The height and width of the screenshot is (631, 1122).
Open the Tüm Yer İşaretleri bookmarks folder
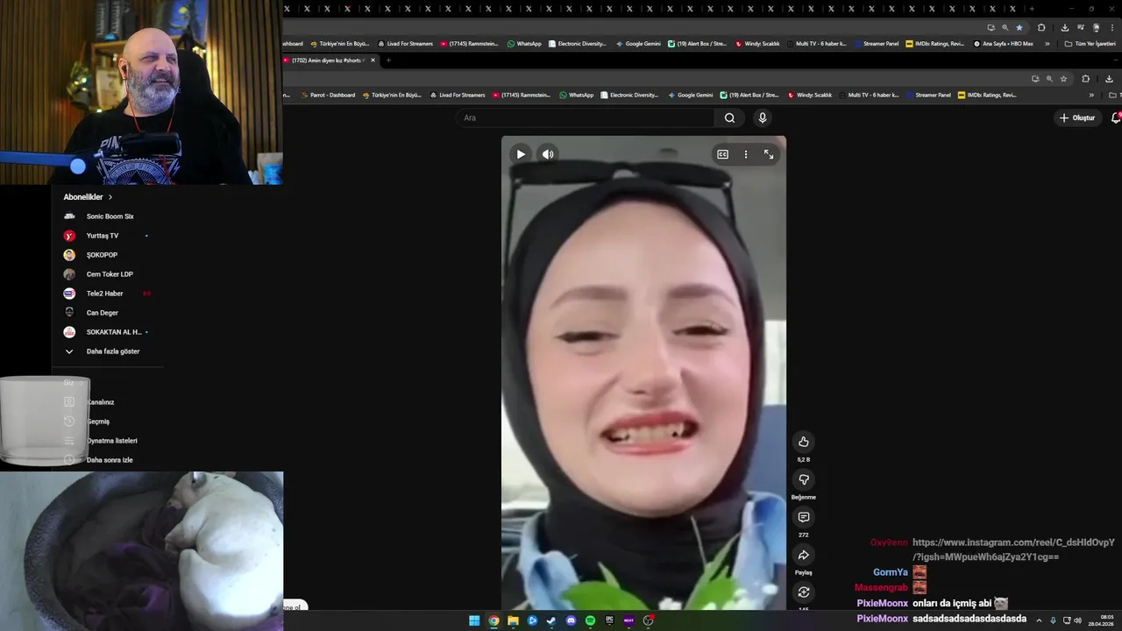pyautogui.click(x=1090, y=43)
